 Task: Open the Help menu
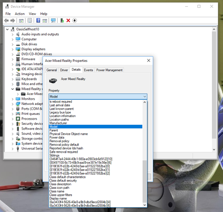coord(44,14)
